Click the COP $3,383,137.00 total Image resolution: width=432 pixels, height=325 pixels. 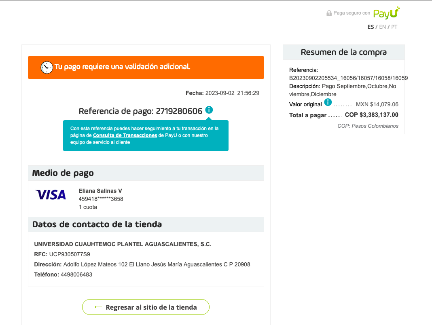tap(372, 115)
